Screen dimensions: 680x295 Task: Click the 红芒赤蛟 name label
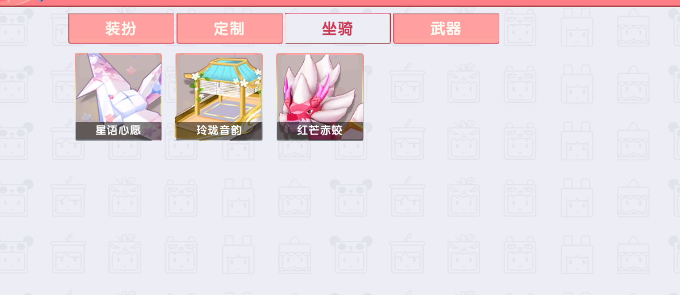[320, 131]
